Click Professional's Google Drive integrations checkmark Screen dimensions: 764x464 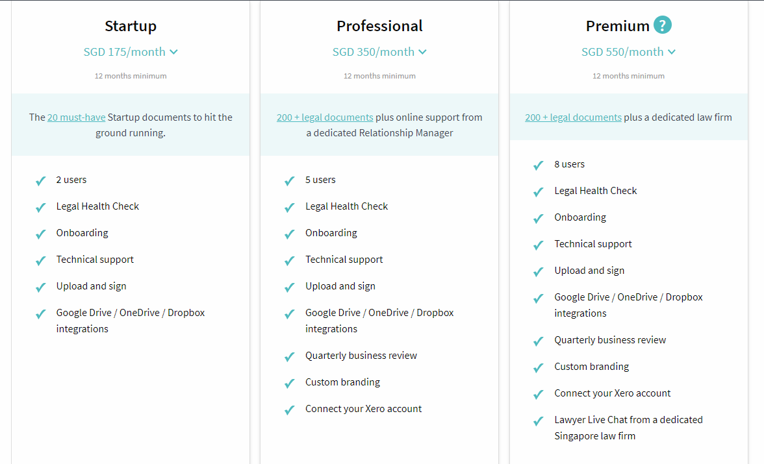tap(290, 314)
